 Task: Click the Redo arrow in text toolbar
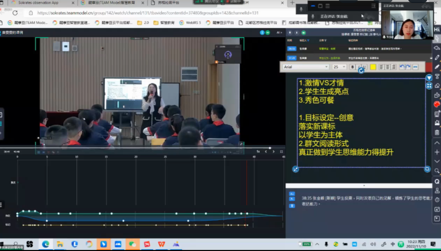(x=408, y=67)
